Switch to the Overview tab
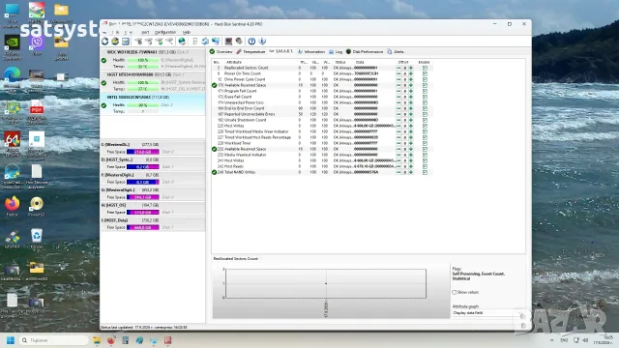This screenshot has height=348, width=619. 221,51
